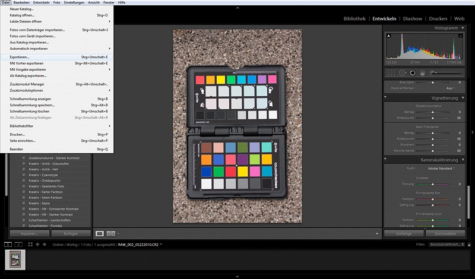475x279 pixels.
Task: Choose Beenden in Datei menu
Action: click(x=56, y=149)
